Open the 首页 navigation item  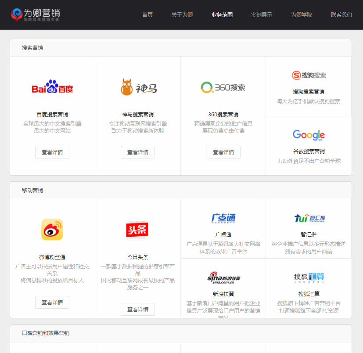[147, 14]
